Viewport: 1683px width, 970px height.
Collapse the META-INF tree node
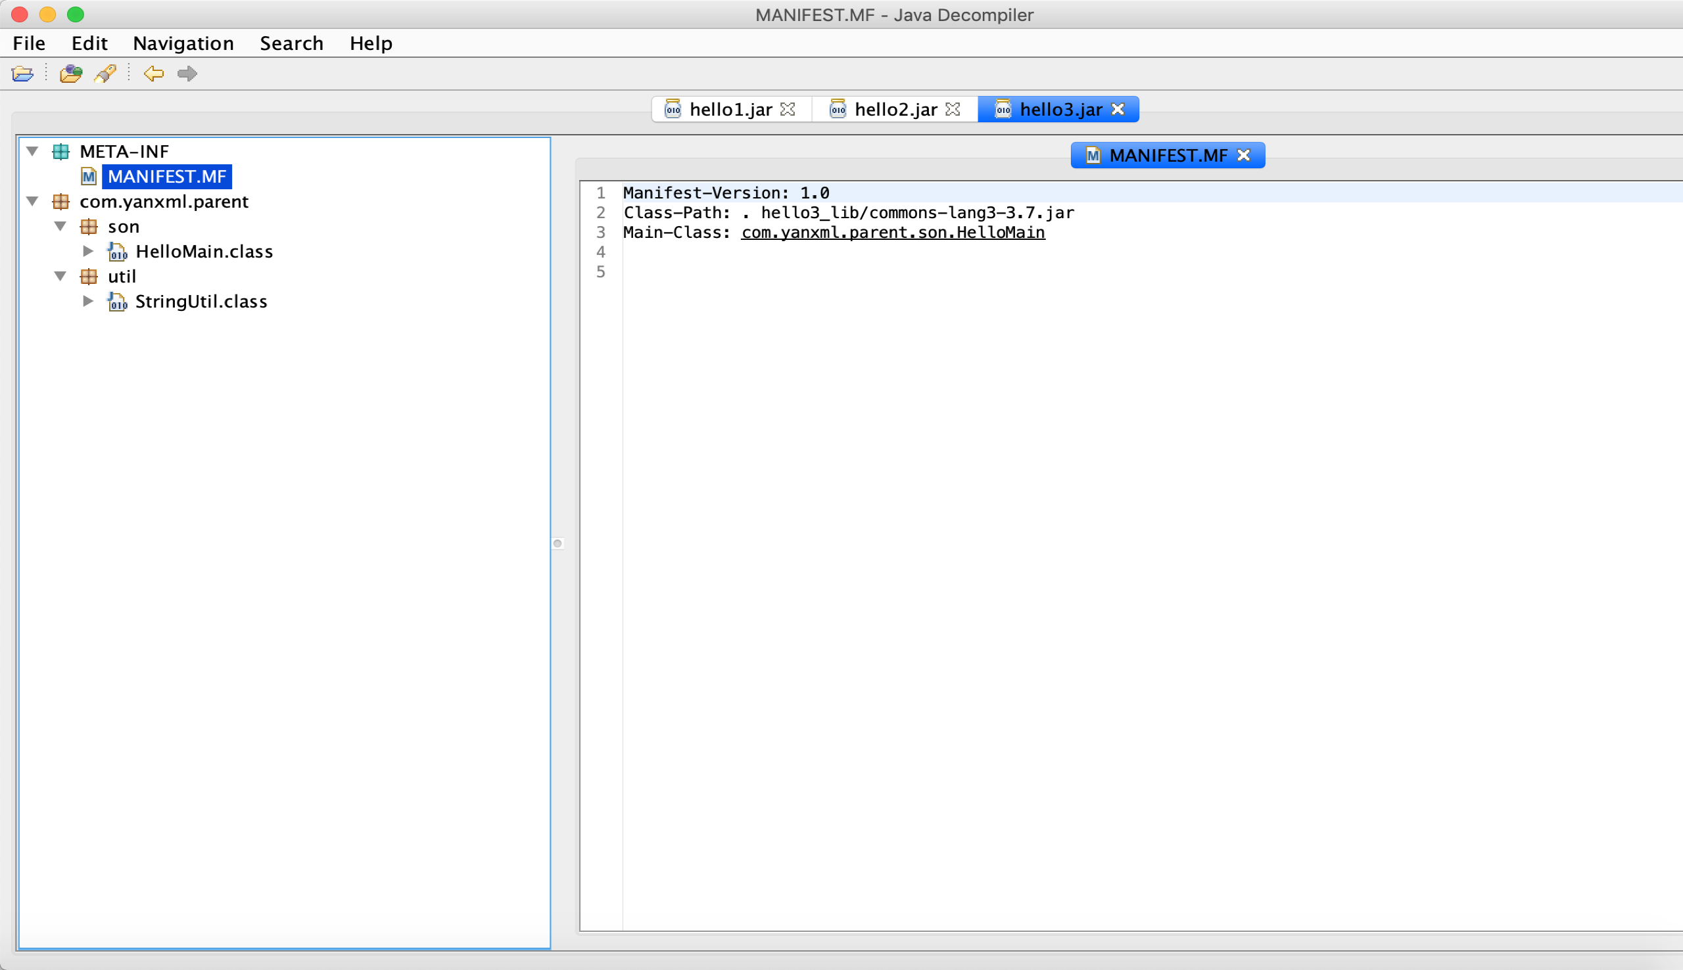coord(32,152)
